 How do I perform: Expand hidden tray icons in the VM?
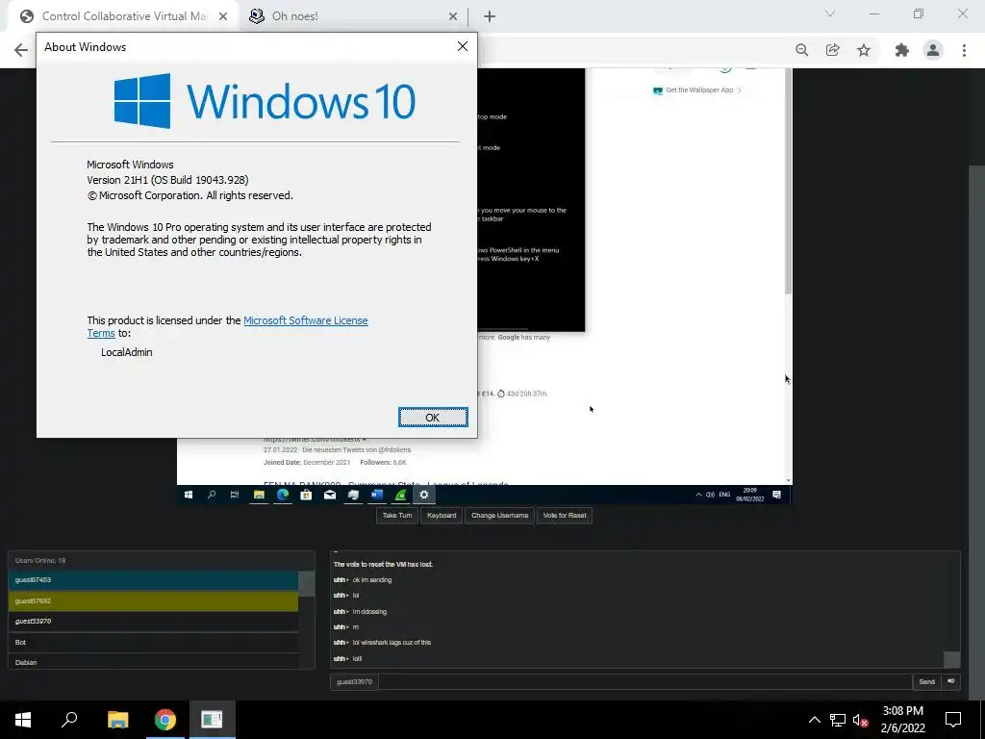point(698,495)
